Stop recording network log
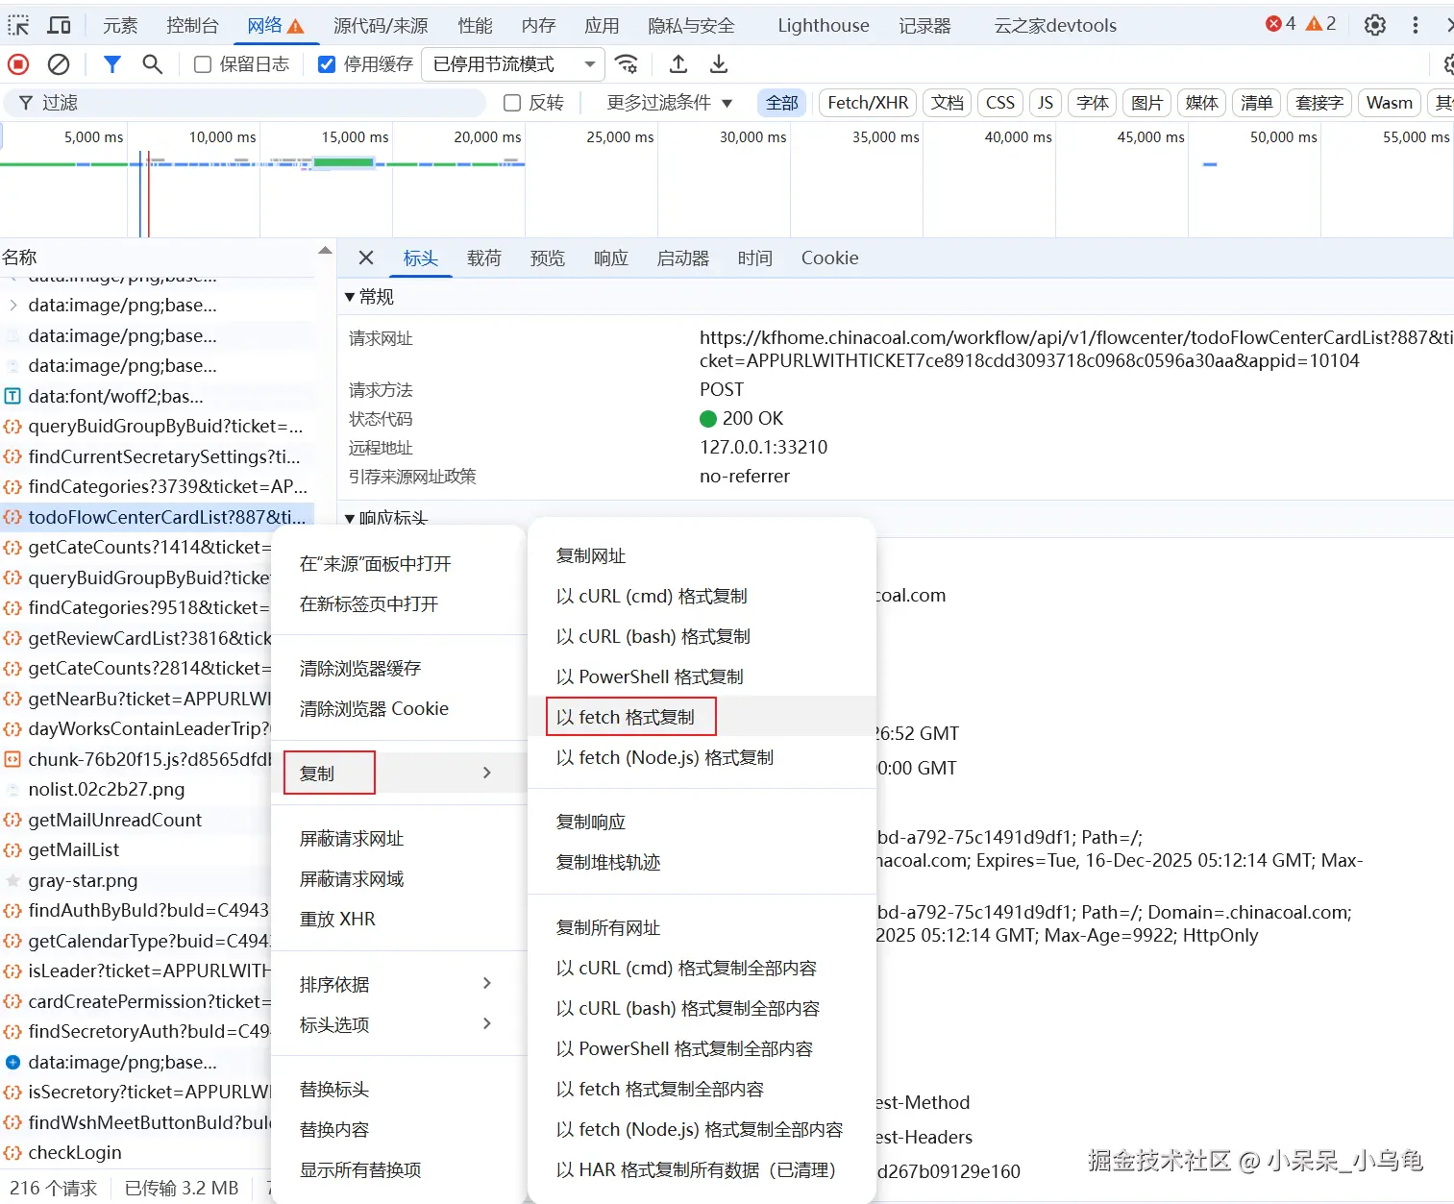 [18, 64]
